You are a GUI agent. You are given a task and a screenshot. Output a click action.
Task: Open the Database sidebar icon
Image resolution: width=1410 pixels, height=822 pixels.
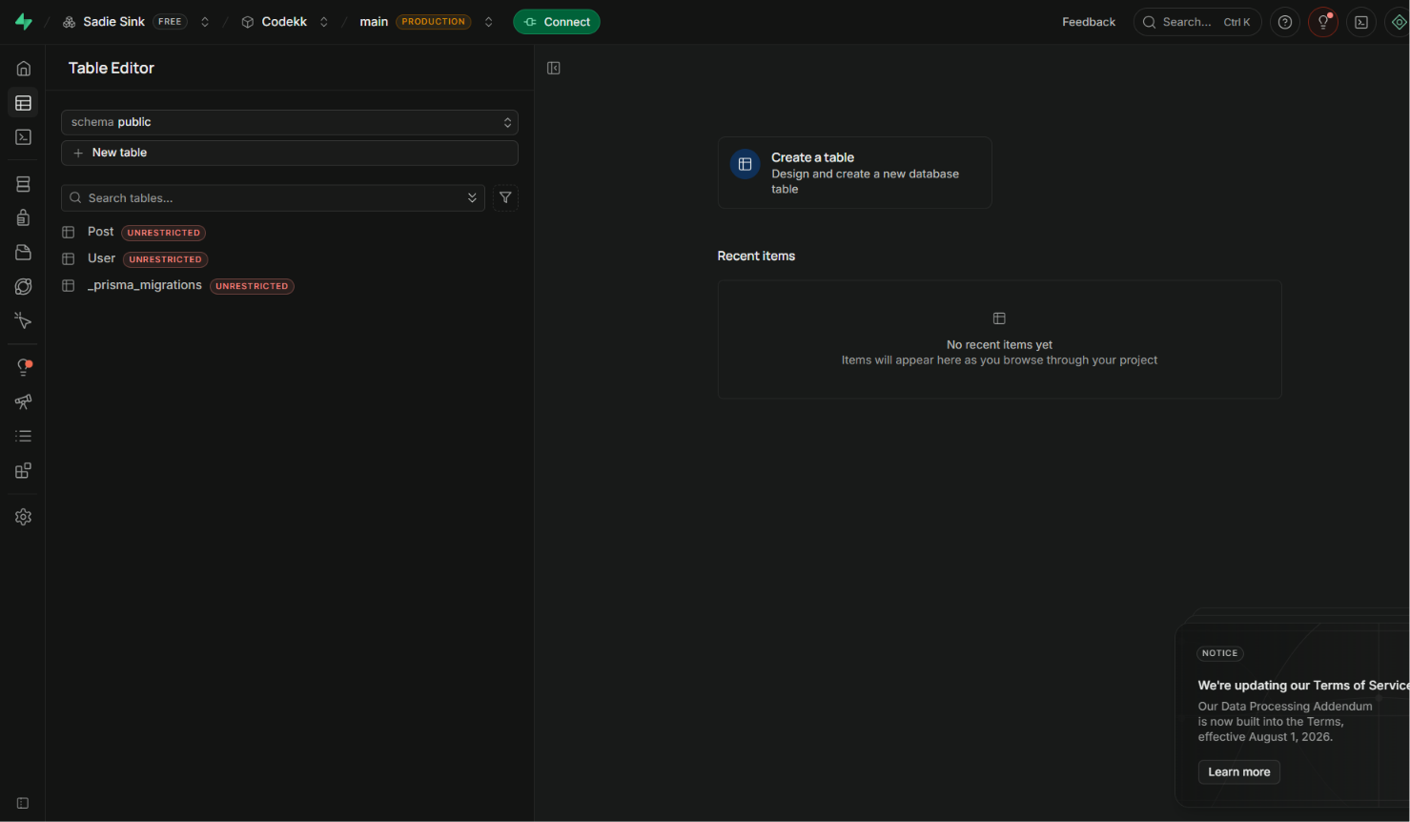[x=24, y=184]
